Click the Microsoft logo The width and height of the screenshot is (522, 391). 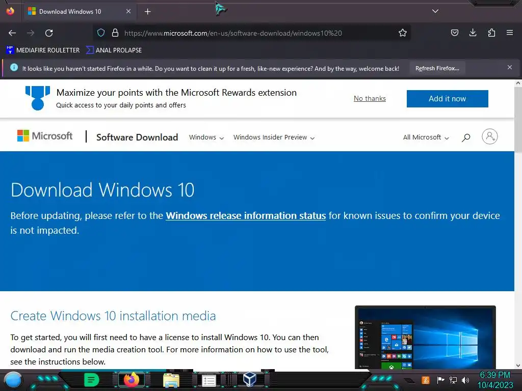click(x=45, y=135)
